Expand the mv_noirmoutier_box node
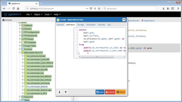Screen dimensions: 182x102 pyautogui.click(x=22, y=73)
